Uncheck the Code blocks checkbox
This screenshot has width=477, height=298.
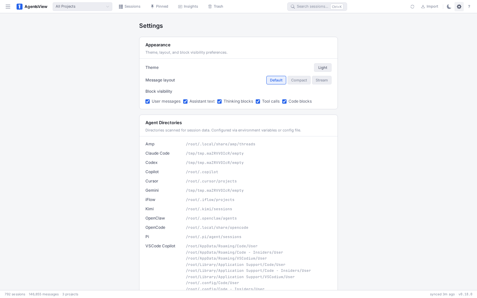coord(284,101)
